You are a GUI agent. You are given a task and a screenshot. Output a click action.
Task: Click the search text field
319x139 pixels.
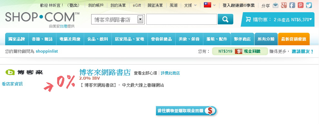coord(182,20)
